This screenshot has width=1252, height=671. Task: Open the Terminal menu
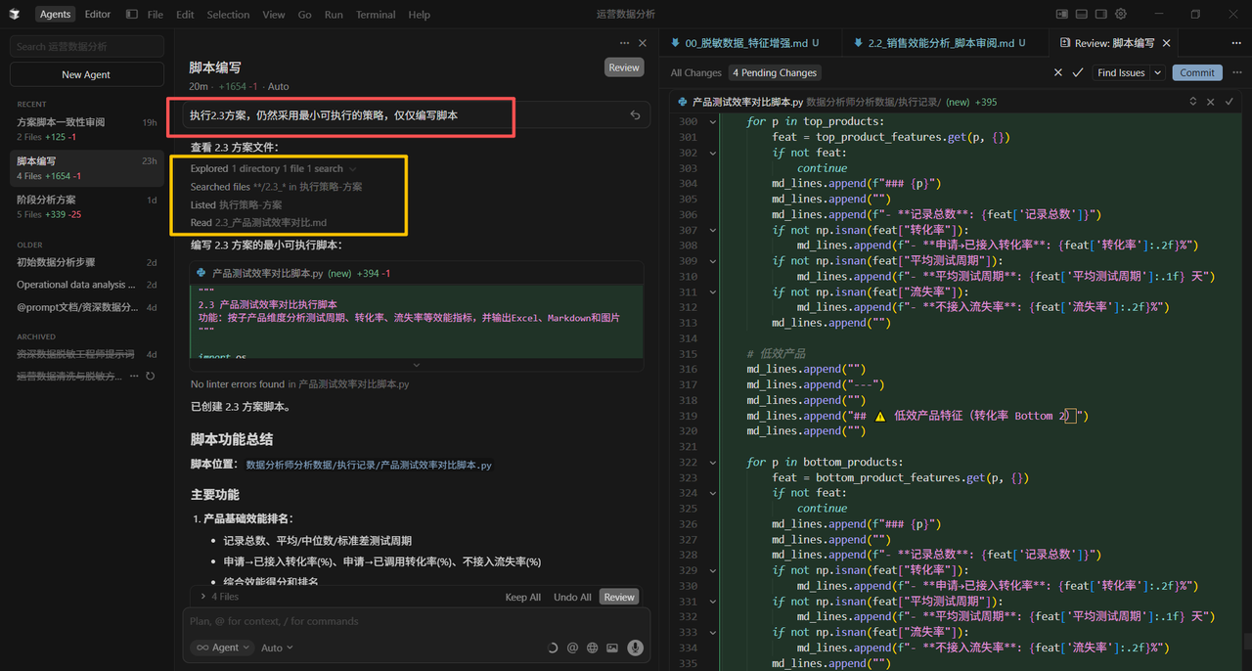[x=376, y=15]
